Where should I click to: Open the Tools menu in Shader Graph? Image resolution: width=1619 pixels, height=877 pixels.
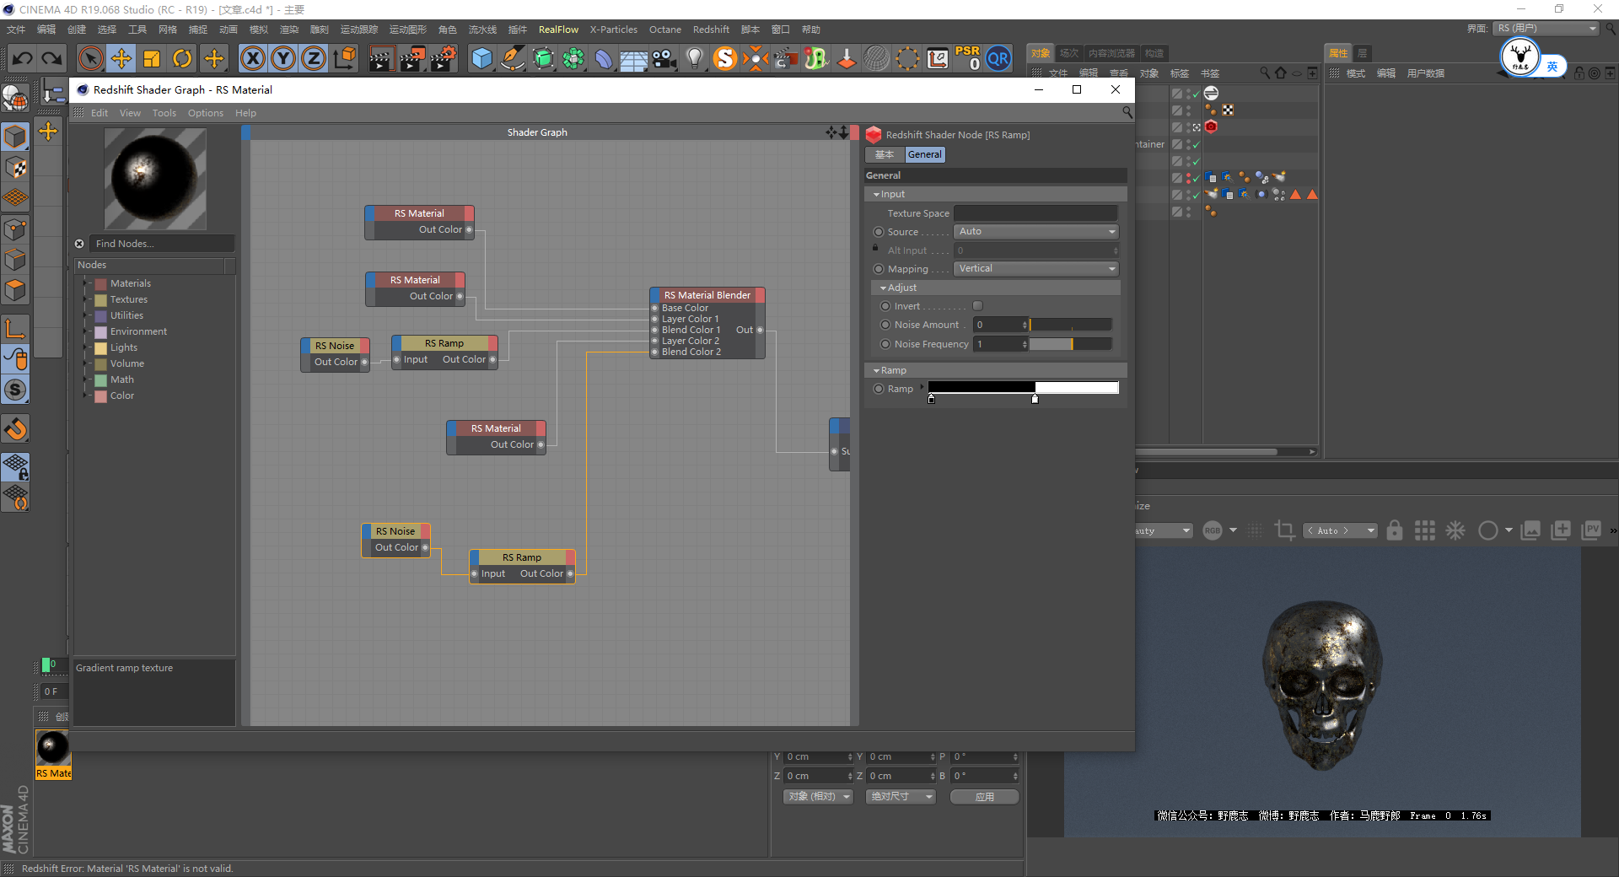[x=164, y=113]
